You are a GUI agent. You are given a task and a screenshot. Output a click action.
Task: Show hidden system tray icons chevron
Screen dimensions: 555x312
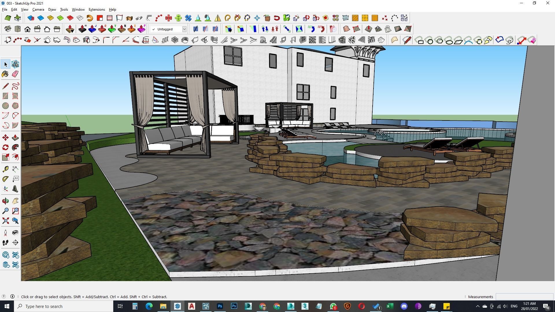(x=478, y=306)
